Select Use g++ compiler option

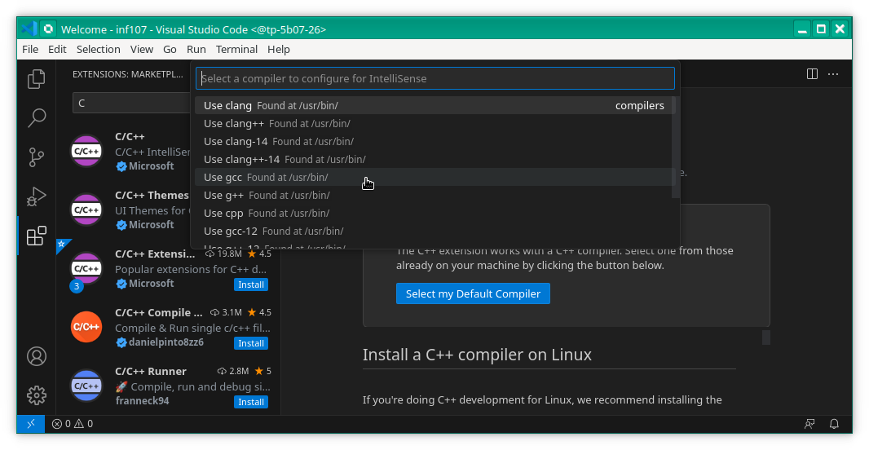tap(434, 195)
